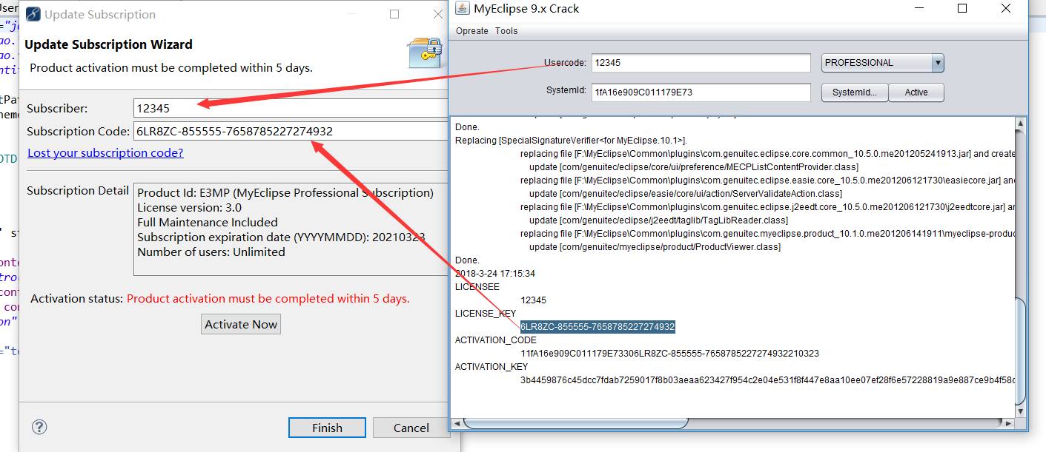Maximize the MyEclipse 9.x Crack window
This screenshot has width=1046, height=452.
click(x=962, y=9)
